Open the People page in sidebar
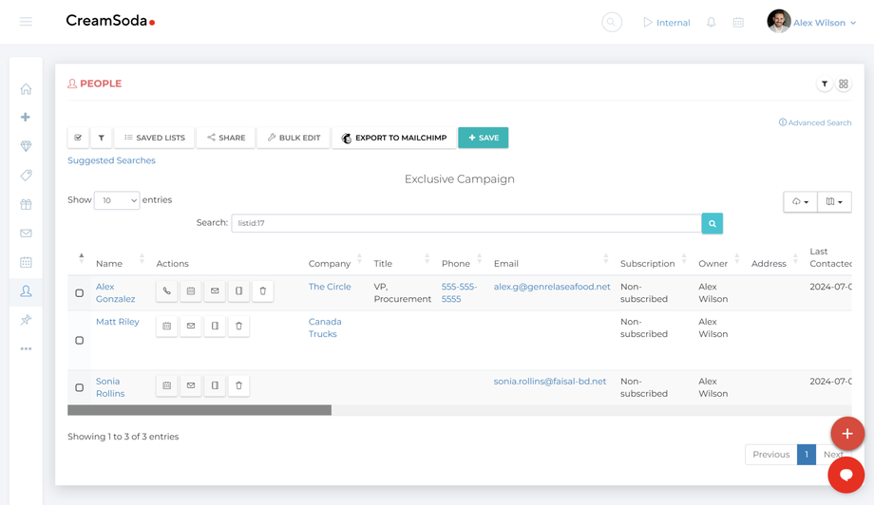The height and width of the screenshot is (505, 874). point(26,291)
